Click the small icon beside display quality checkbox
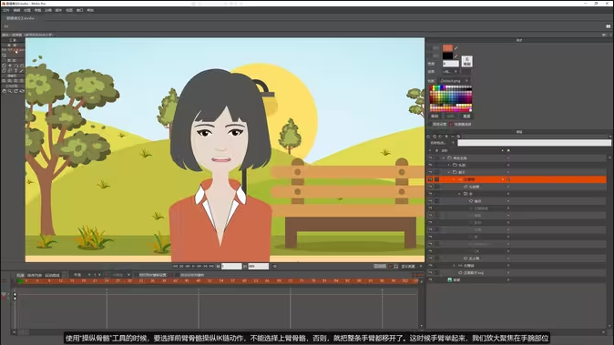The image size is (614, 345). [x=396, y=267]
